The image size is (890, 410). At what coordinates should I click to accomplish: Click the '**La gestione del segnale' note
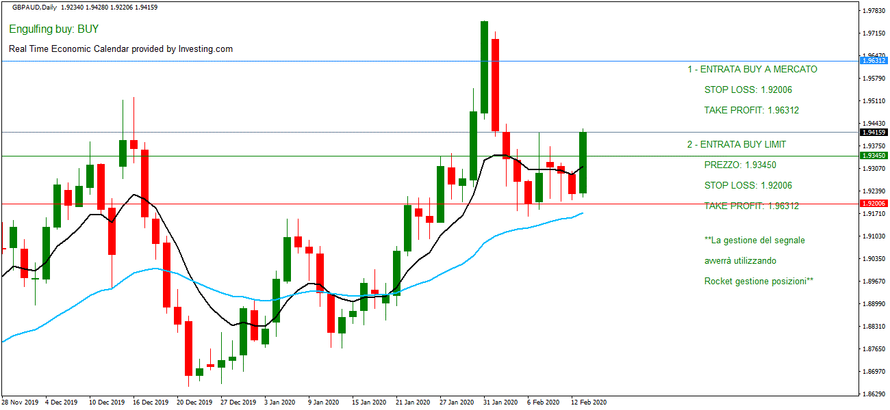754,240
